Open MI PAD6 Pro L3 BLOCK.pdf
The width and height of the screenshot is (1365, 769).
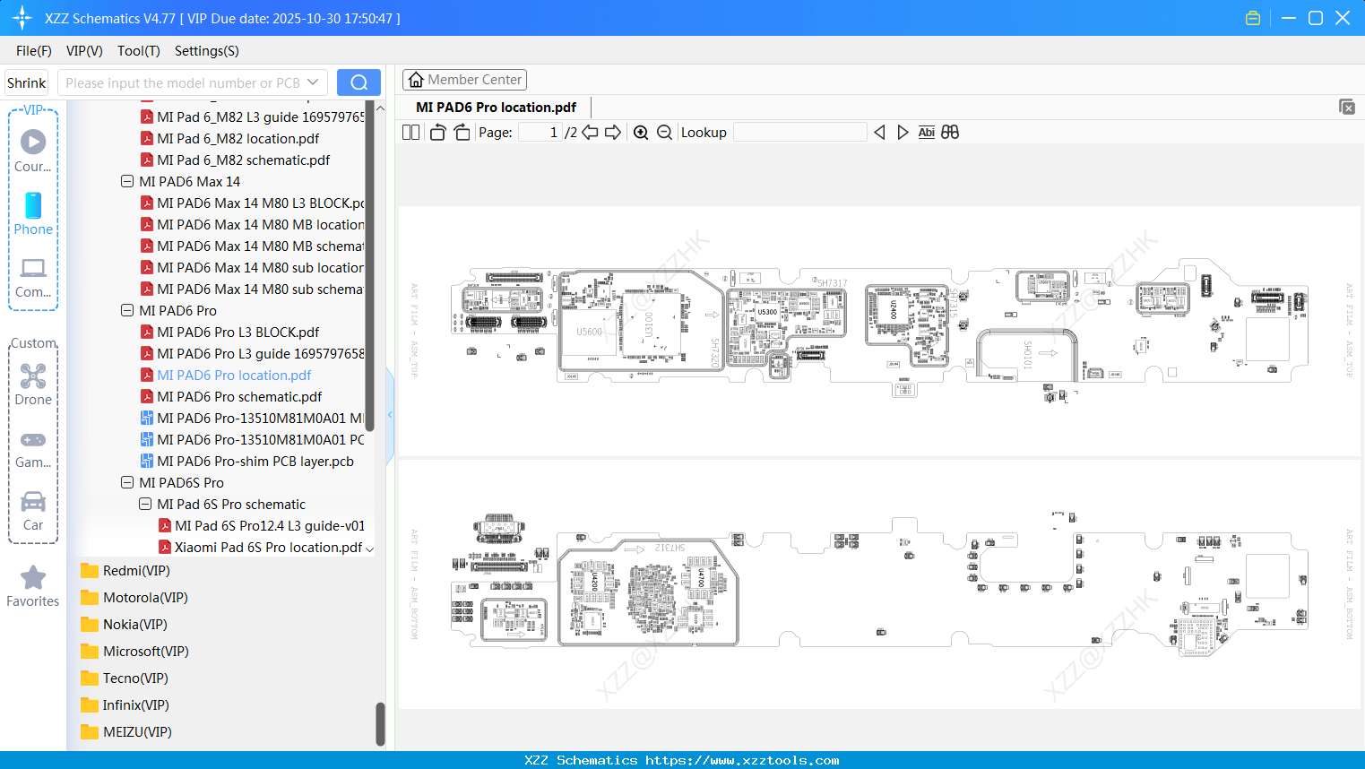pyautogui.click(x=238, y=332)
